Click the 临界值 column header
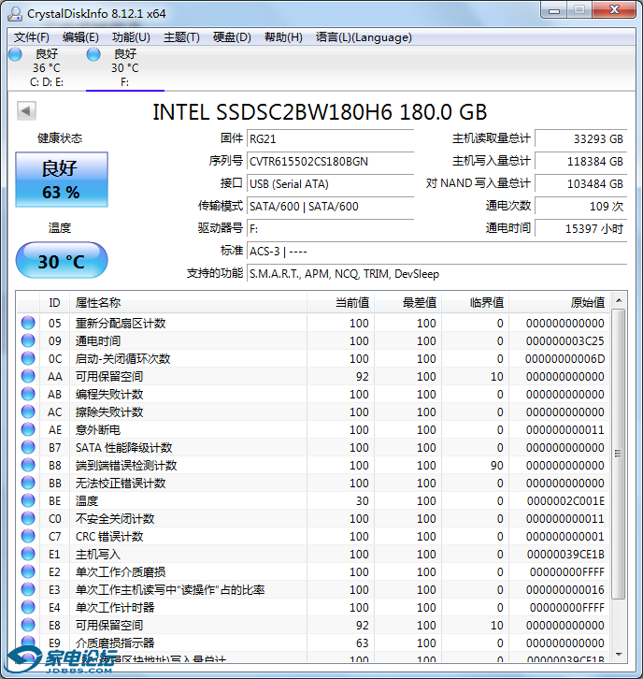Image resolution: width=643 pixels, height=679 pixels. click(x=475, y=303)
